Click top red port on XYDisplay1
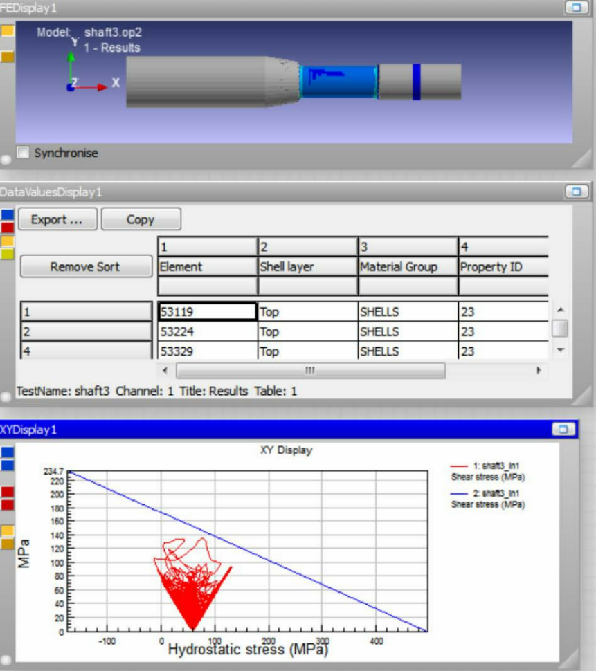Image resolution: width=596 pixels, height=671 pixels. coord(7,492)
